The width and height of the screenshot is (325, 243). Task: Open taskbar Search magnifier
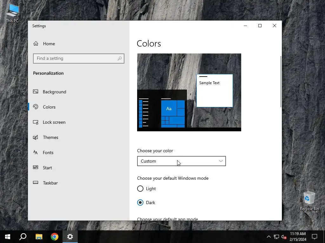23,237
